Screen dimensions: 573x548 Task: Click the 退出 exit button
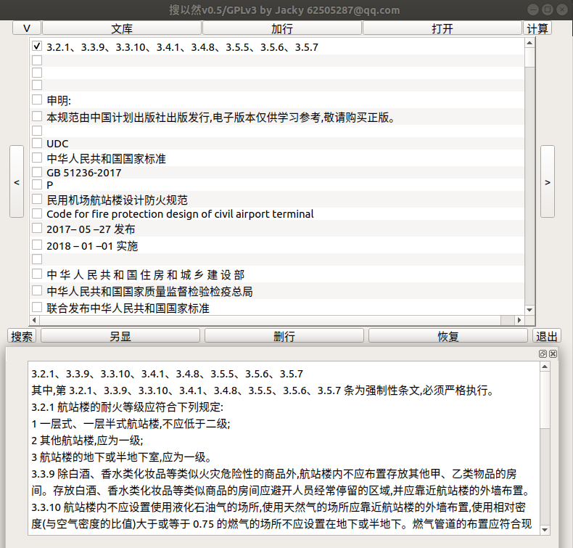(x=547, y=336)
